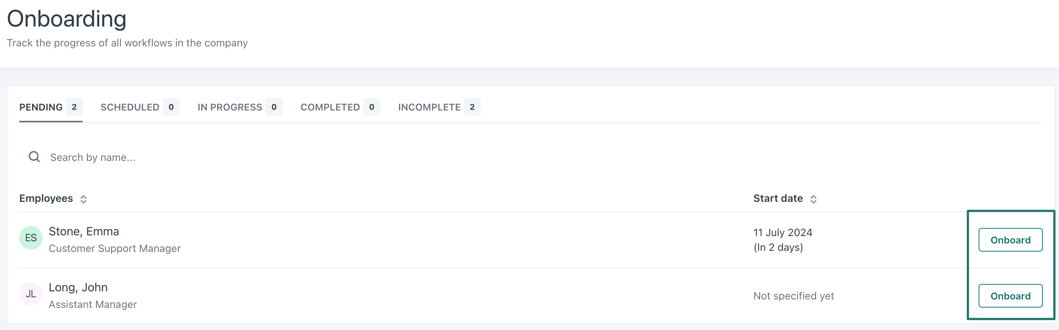1059x330 pixels.
Task: Open the Pending tab
Action: click(41, 107)
